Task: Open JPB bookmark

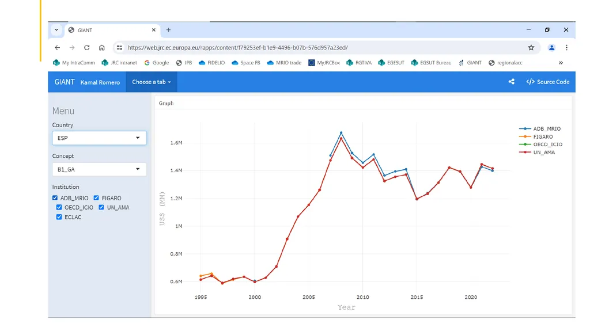Action: 184,63
